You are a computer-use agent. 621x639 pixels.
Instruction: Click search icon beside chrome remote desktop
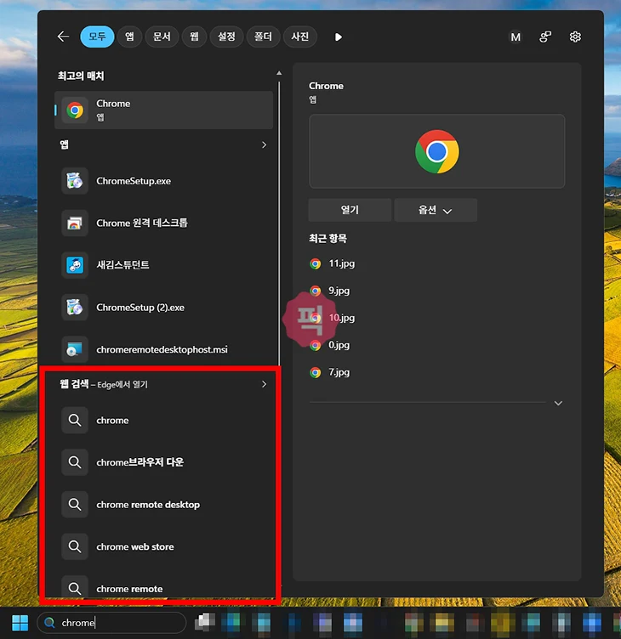pyautogui.click(x=75, y=505)
